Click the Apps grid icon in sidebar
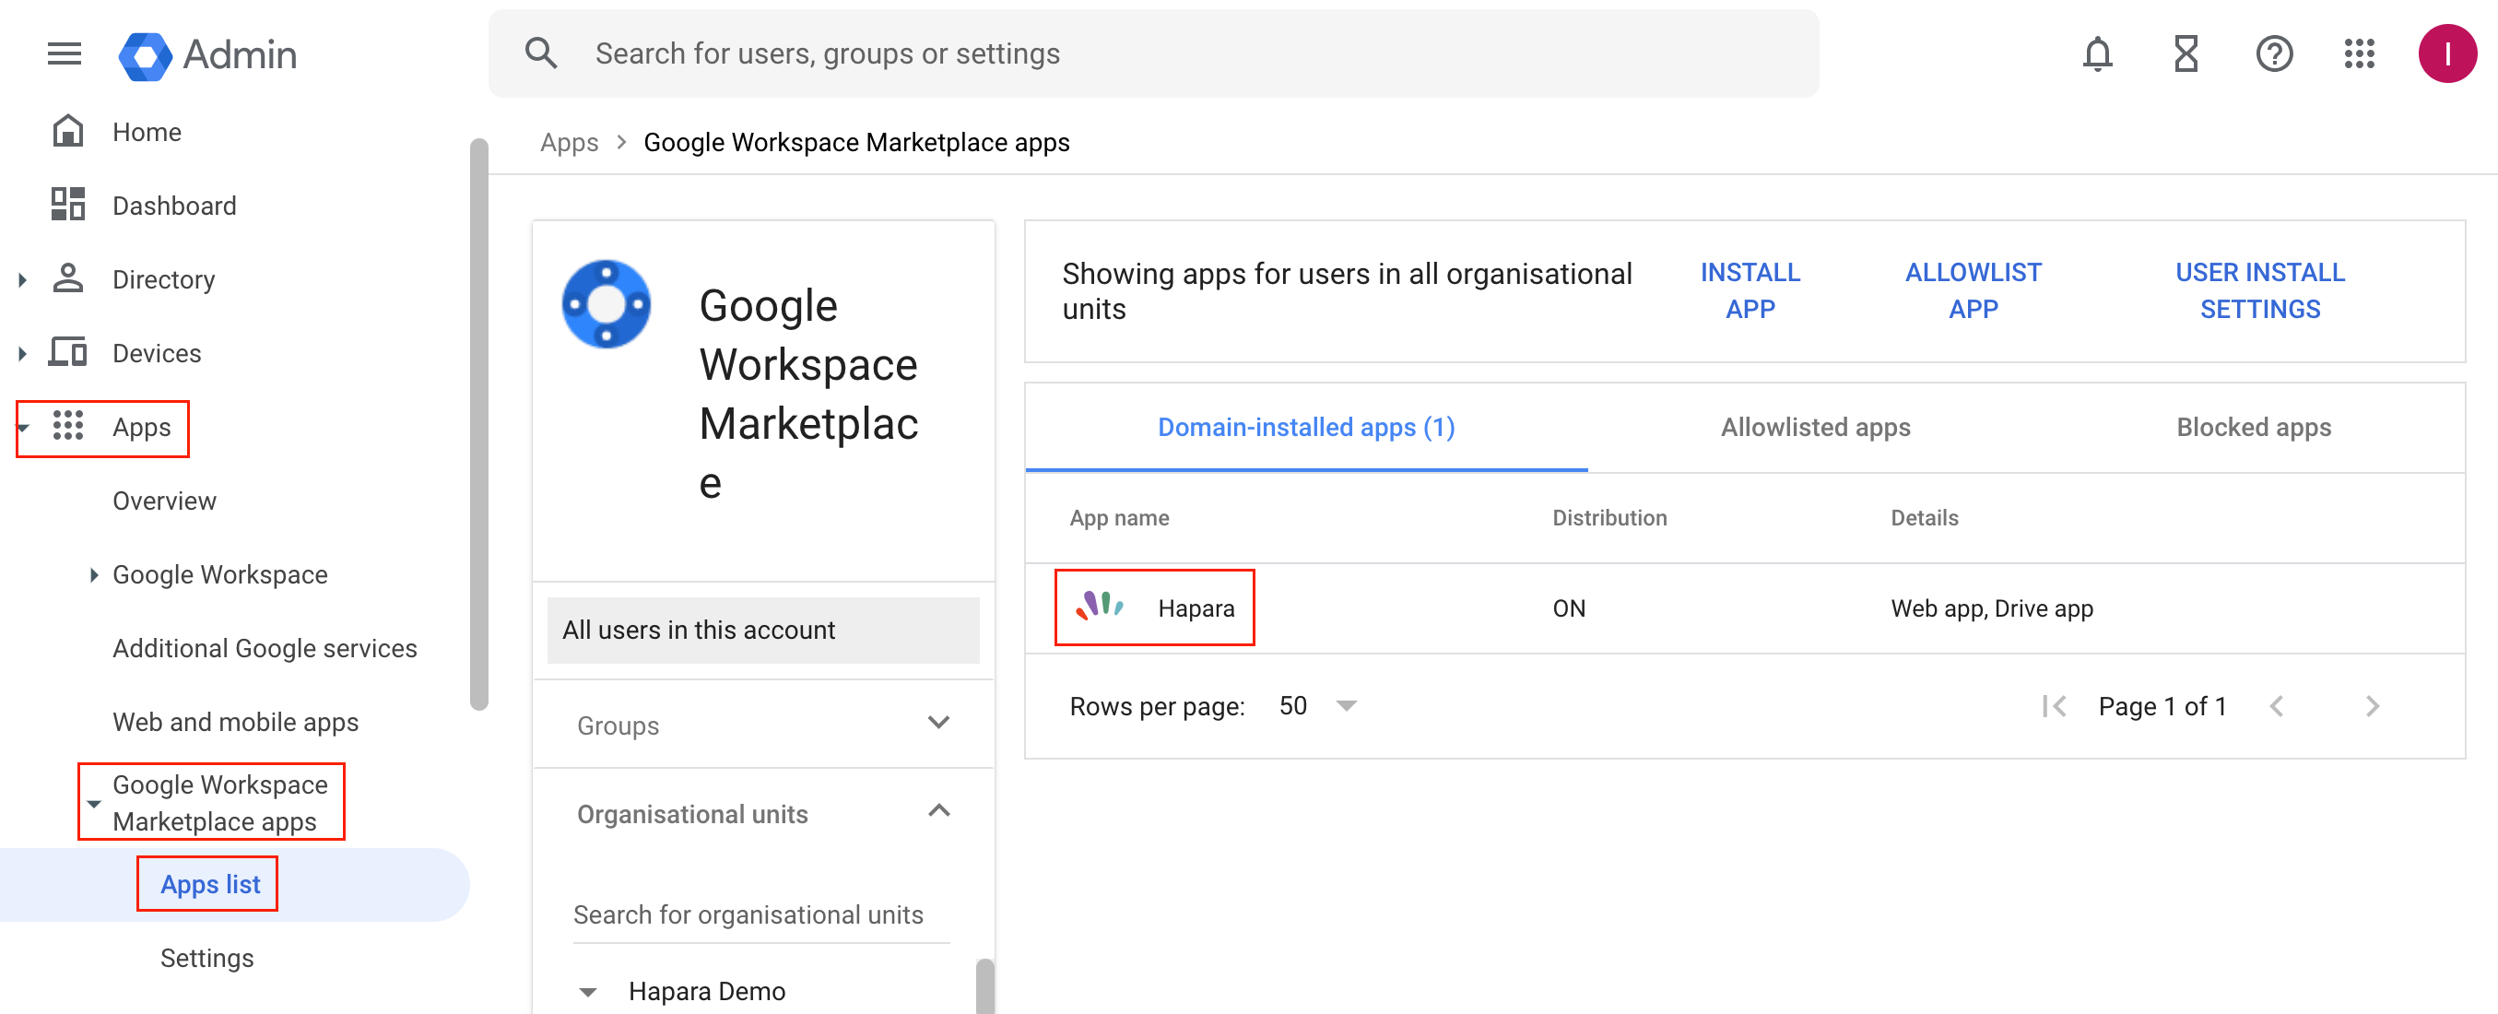Image resolution: width=2498 pixels, height=1014 pixels. (68, 426)
